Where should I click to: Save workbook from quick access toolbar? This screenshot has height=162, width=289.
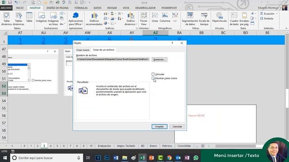10,2
